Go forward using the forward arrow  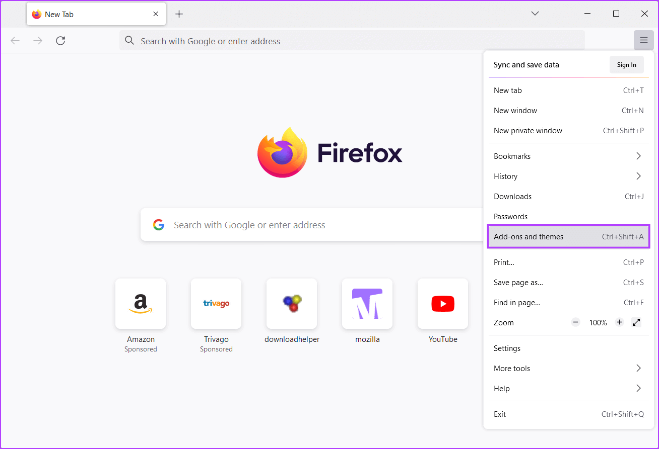point(38,41)
